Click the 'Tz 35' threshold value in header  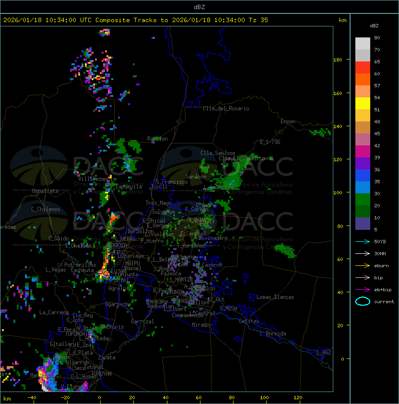click(258, 20)
